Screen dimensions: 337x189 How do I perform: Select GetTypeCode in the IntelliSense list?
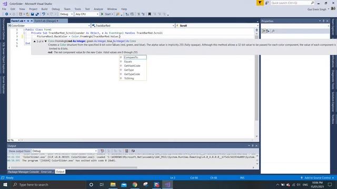tap(133, 74)
